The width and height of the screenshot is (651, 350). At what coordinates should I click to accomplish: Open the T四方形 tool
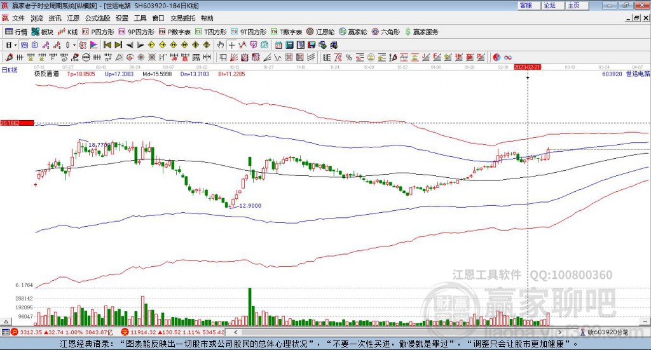(210, 32)
